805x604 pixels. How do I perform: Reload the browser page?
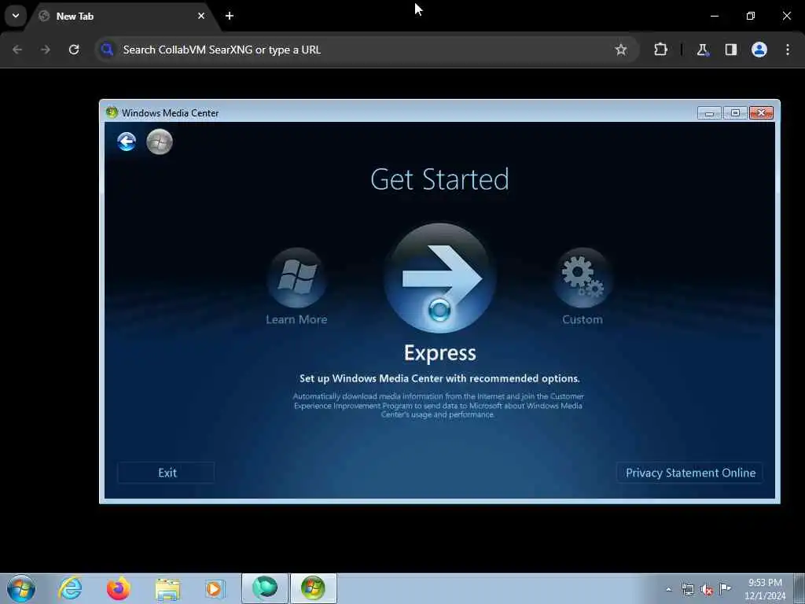pos(74,50)
